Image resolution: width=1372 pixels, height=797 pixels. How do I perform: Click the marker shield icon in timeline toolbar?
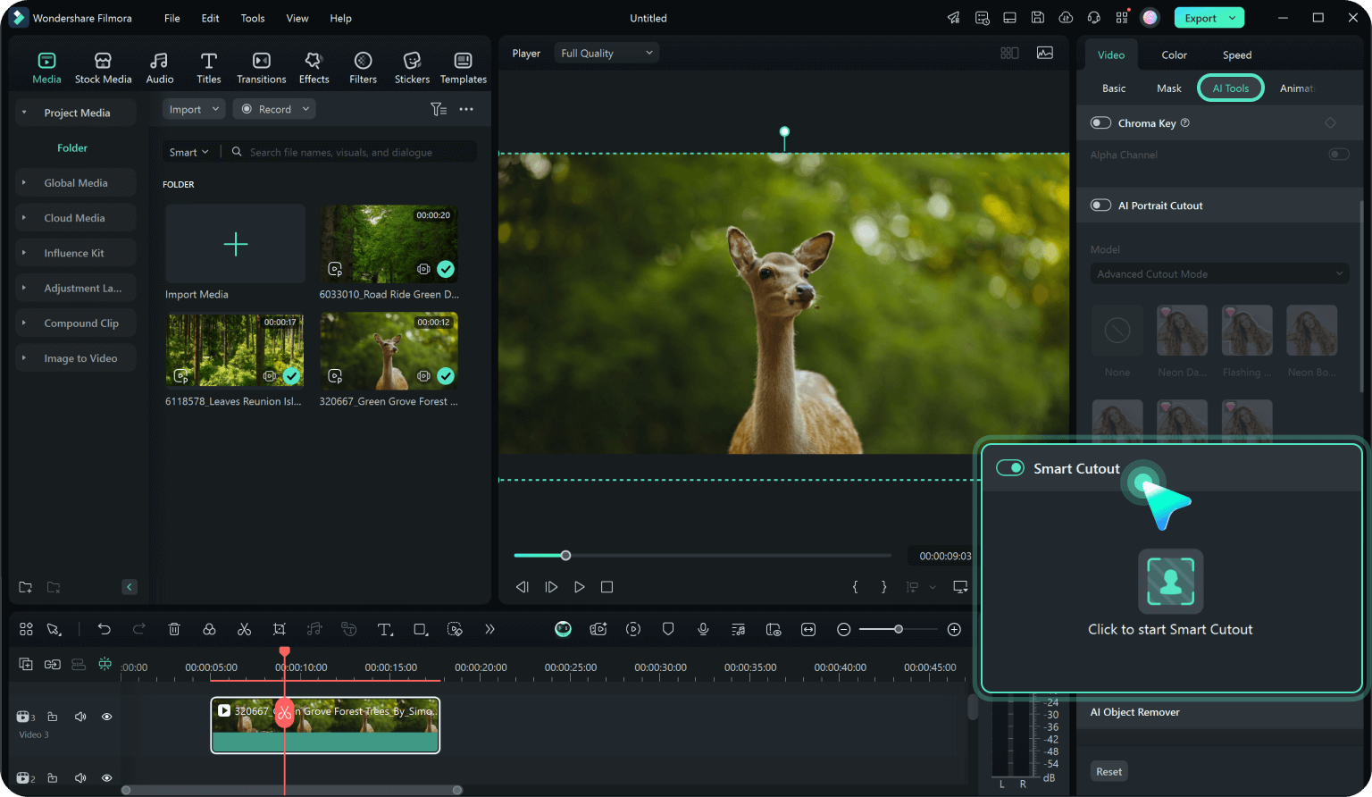click(668, 629)
